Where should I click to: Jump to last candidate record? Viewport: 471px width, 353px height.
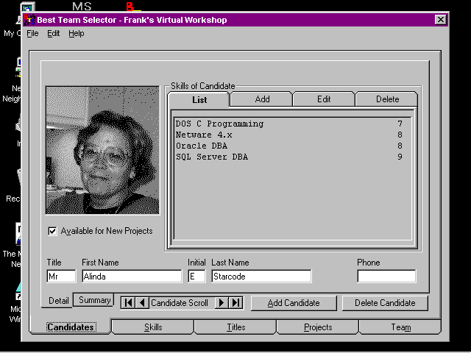(x=235, y=303)
